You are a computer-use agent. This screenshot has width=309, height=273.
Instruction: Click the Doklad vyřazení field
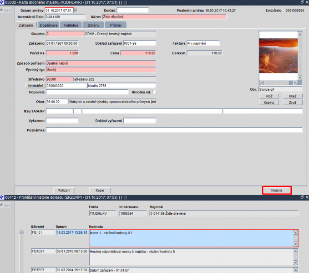(x=140, y=120)
